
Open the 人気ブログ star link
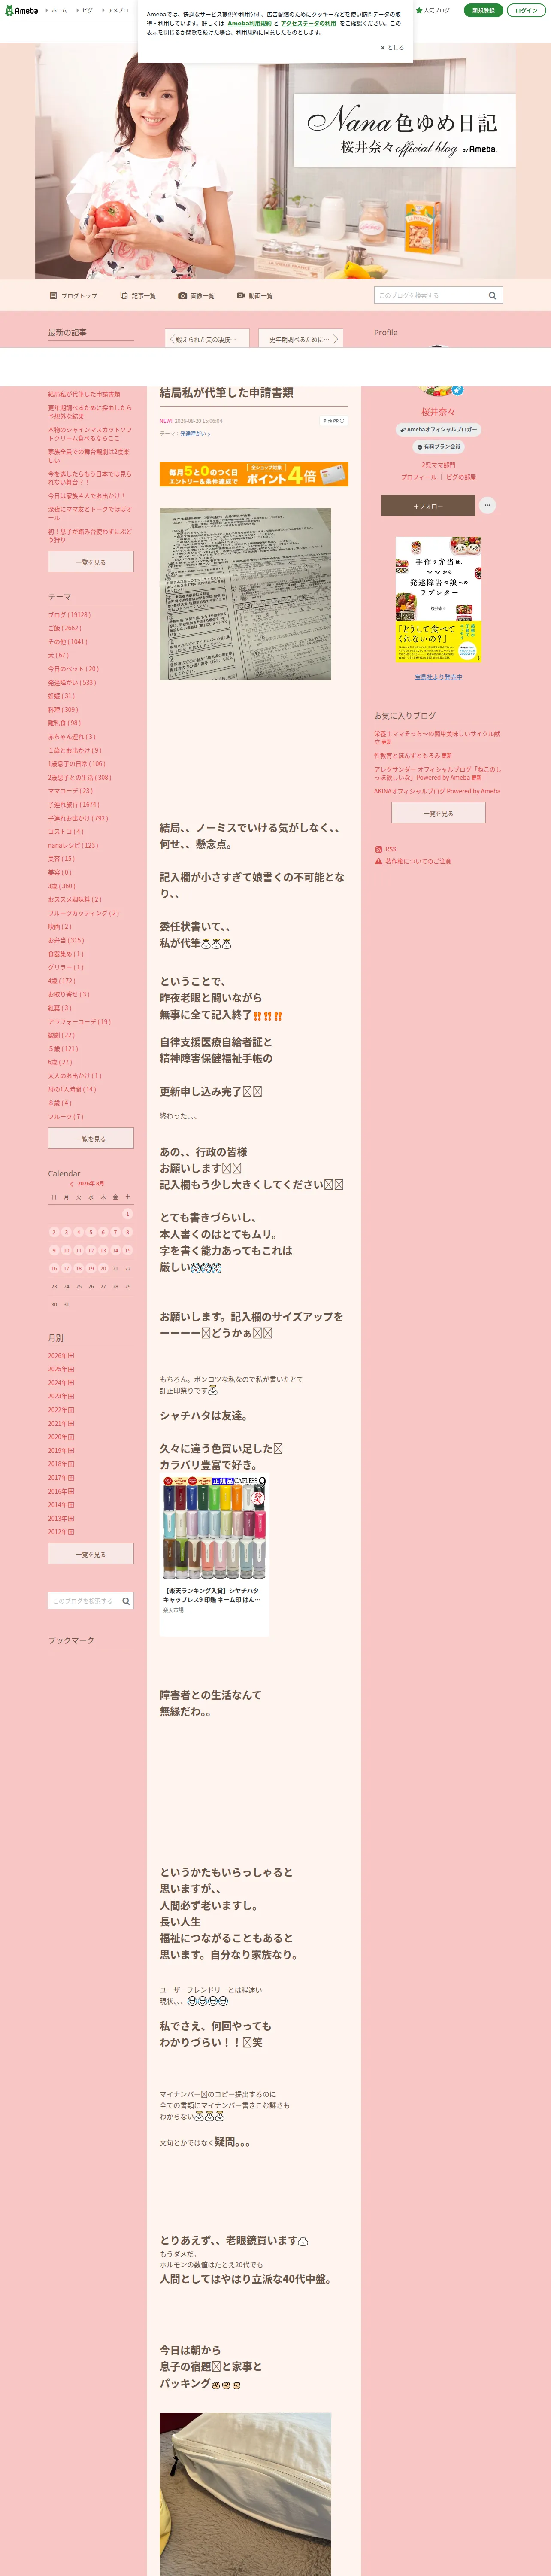pyautogui.click(x=433, y=10)
